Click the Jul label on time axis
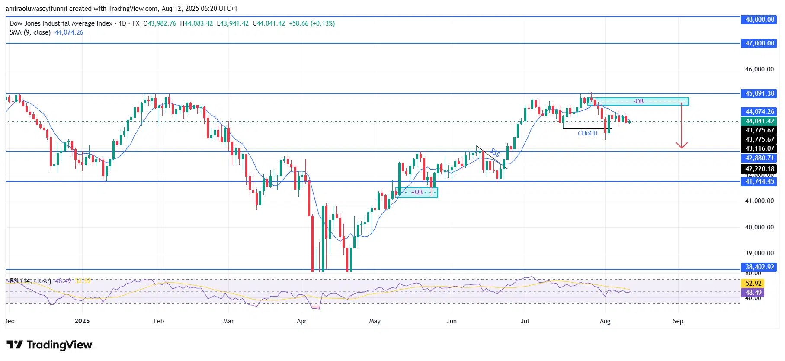The height and width of the screenshot is (361, 785). click(x=525, y=321)
